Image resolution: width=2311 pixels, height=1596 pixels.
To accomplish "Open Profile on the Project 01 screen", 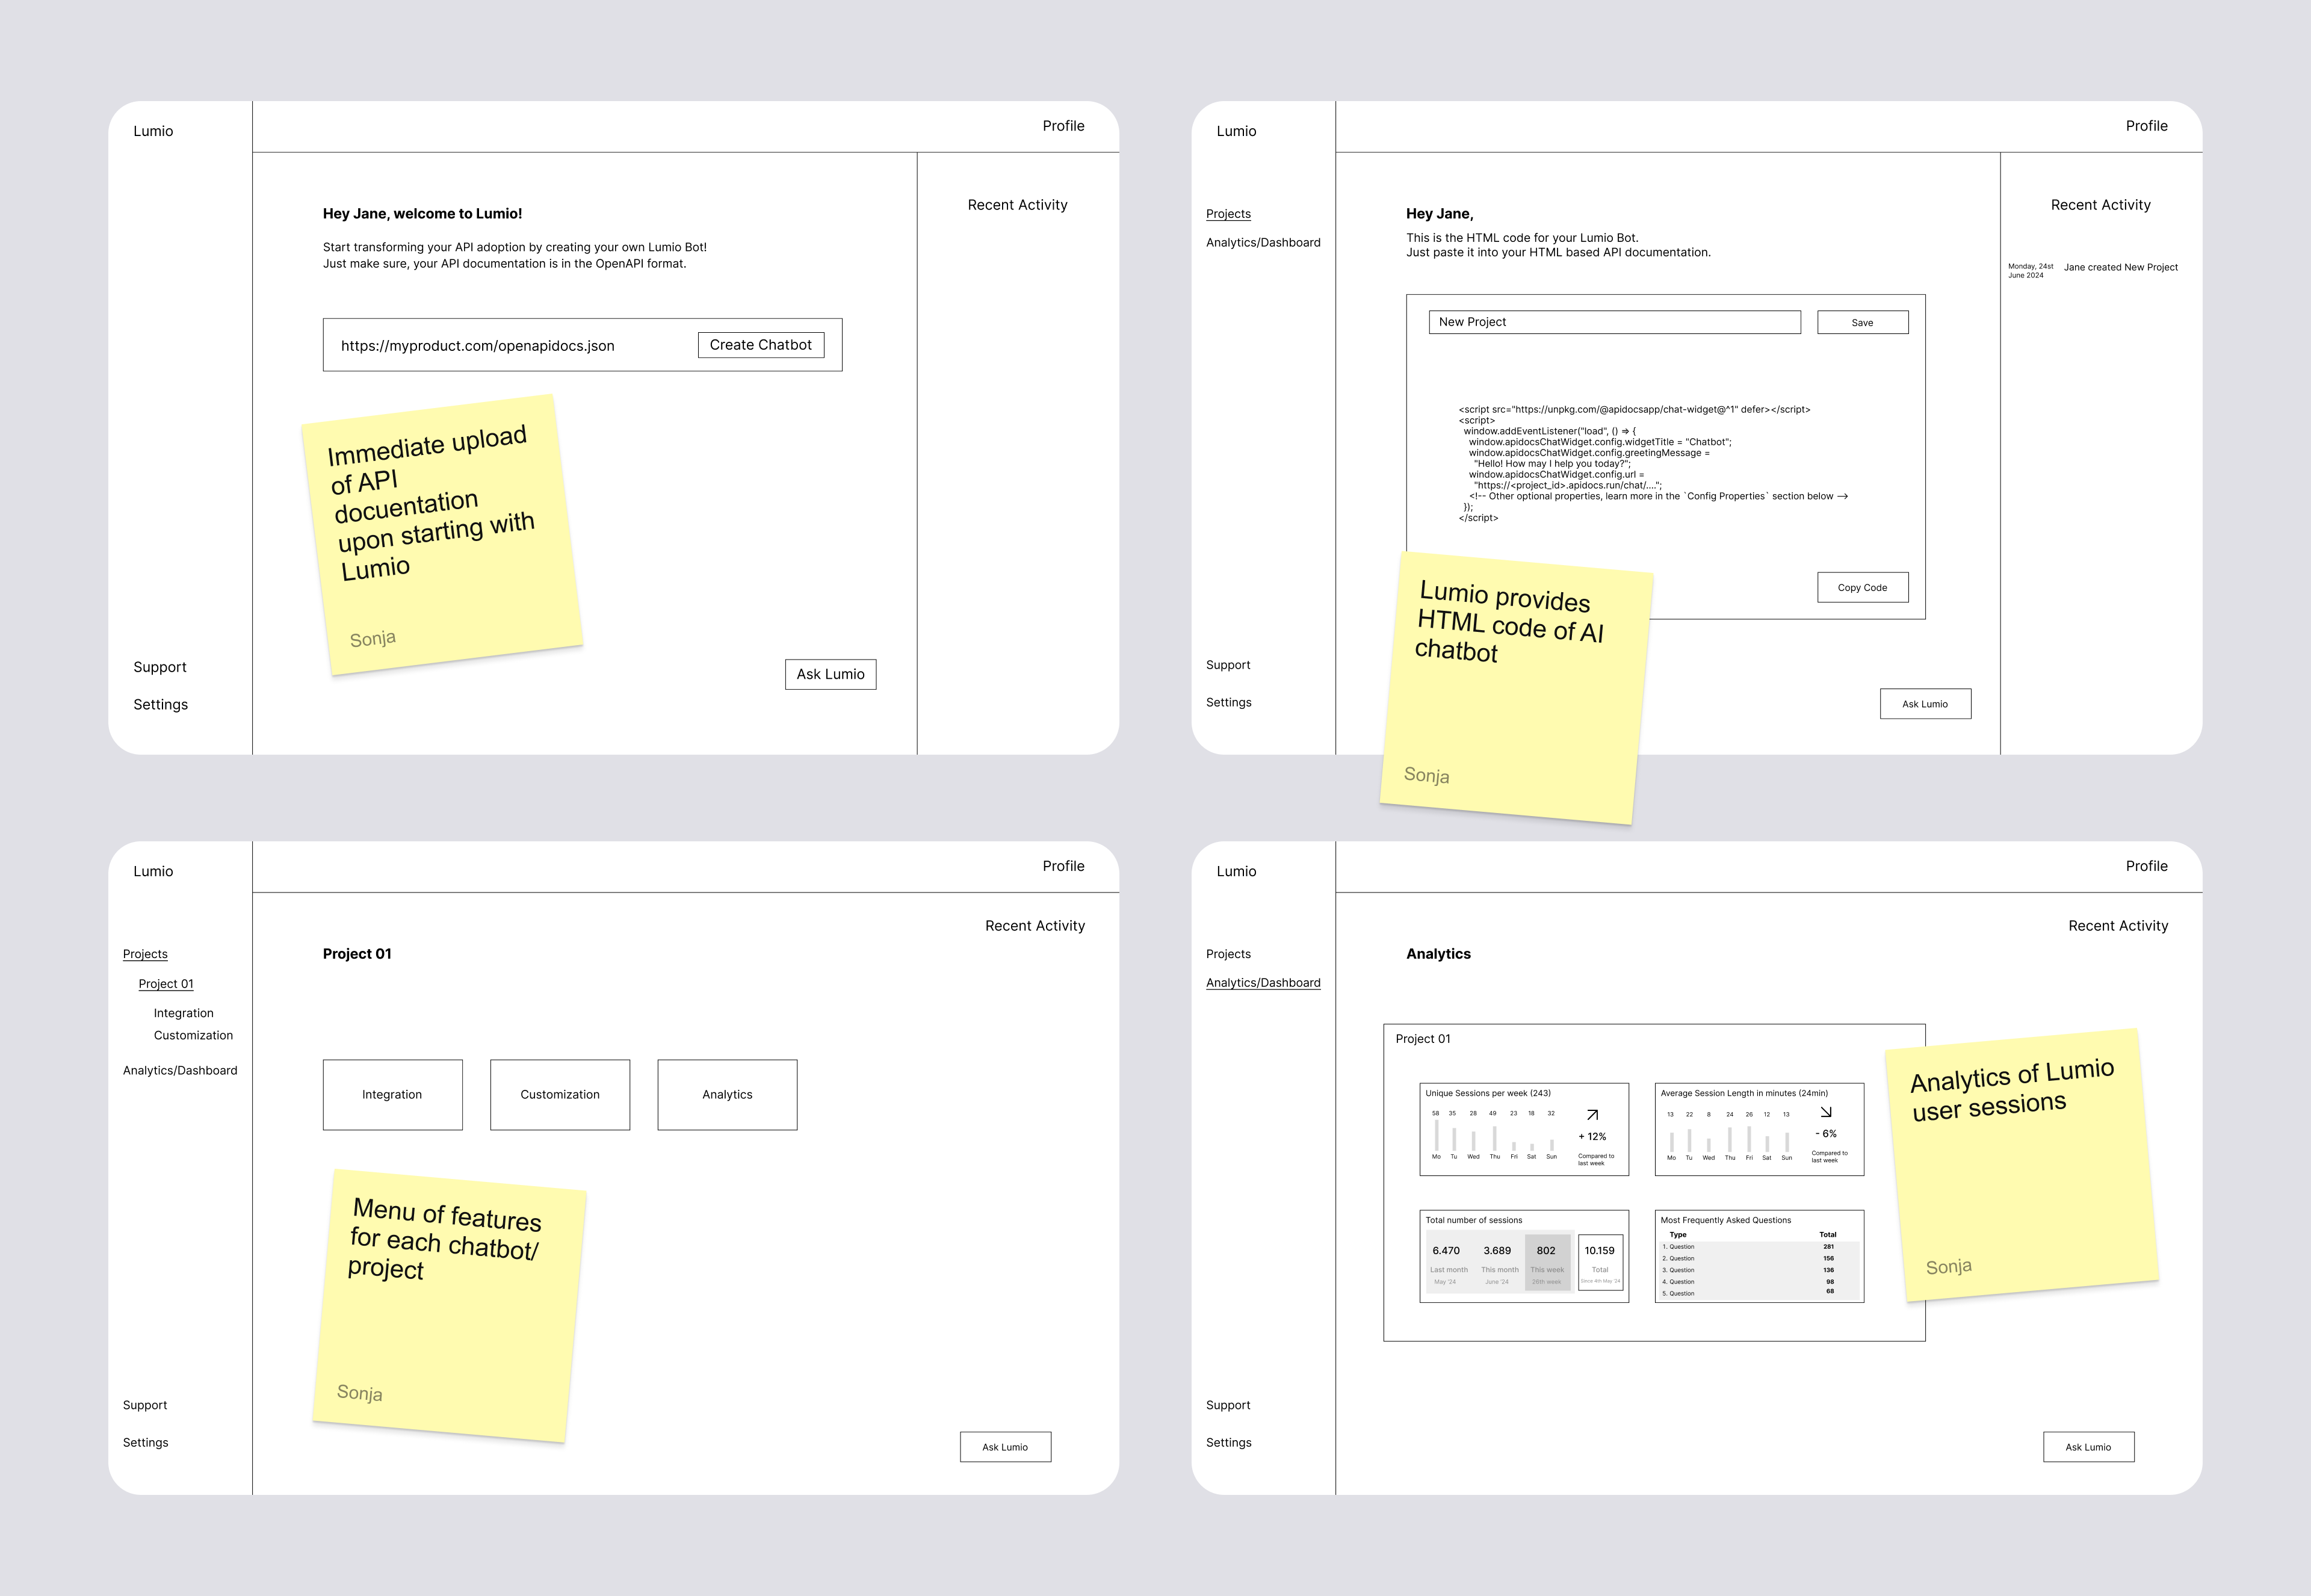I will click(x=1063, y=866).
